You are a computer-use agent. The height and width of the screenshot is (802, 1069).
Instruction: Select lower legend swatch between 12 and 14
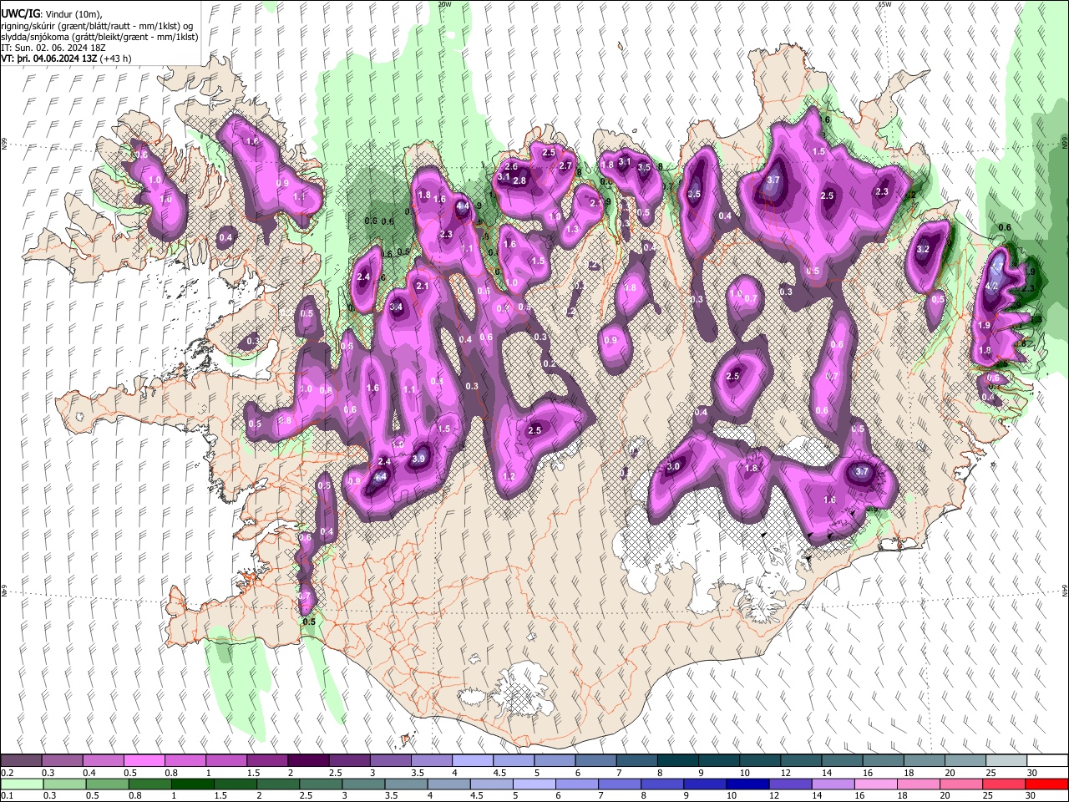tap(790, 784)
